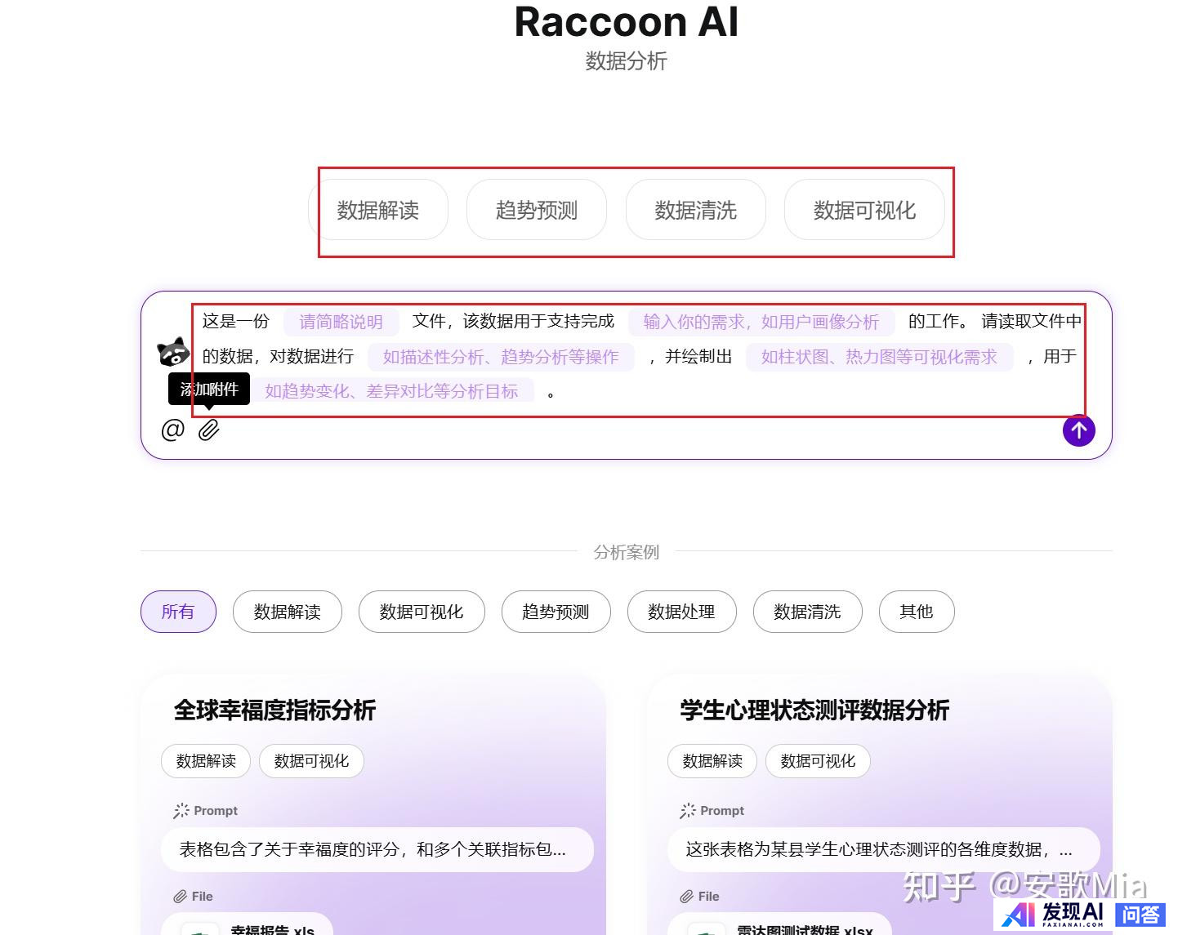This screenshot has height=935, width=1178.
Task: Click the 如趋势变化、差异对比等分析目标 placeholder
Action: pyautogui.click(x=391, y=391)
